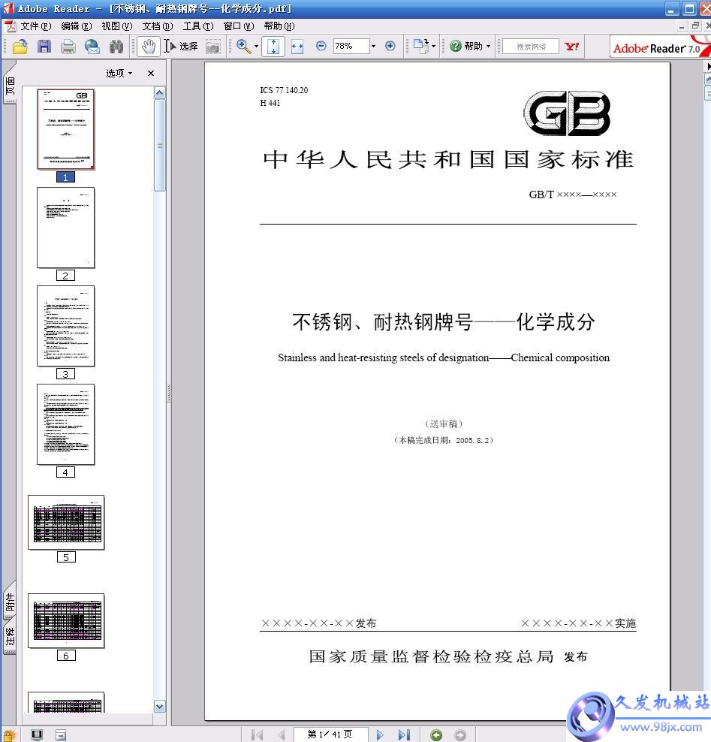Open the 视图(V) menu

[x=117, y=26]
